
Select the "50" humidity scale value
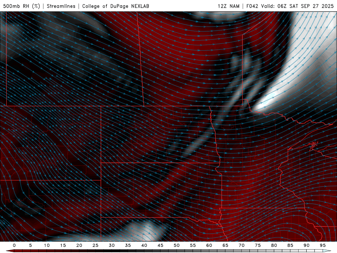(x=177, y=245)
